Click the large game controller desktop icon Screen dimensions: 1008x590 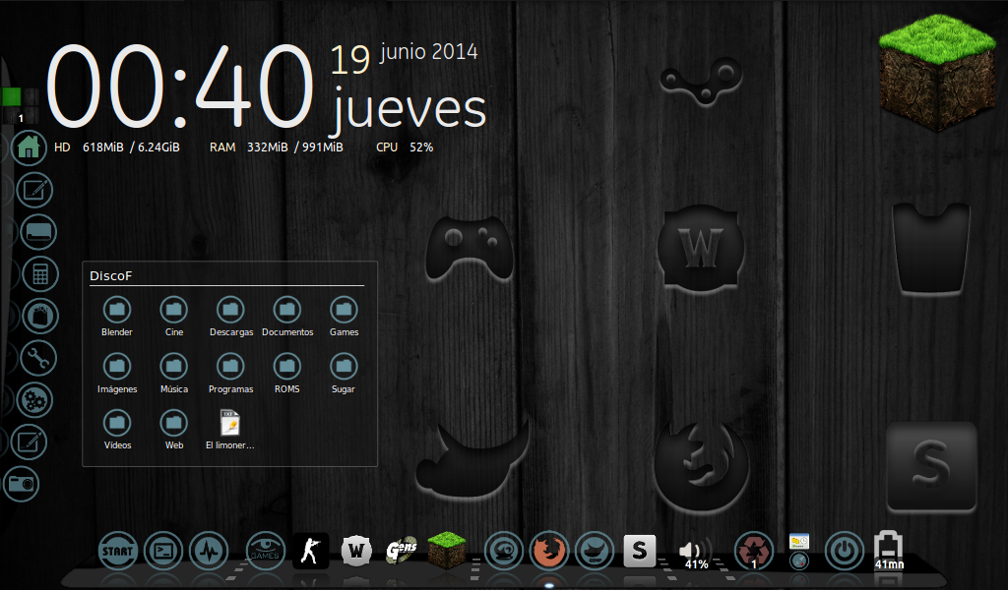(x=470, y=248)
